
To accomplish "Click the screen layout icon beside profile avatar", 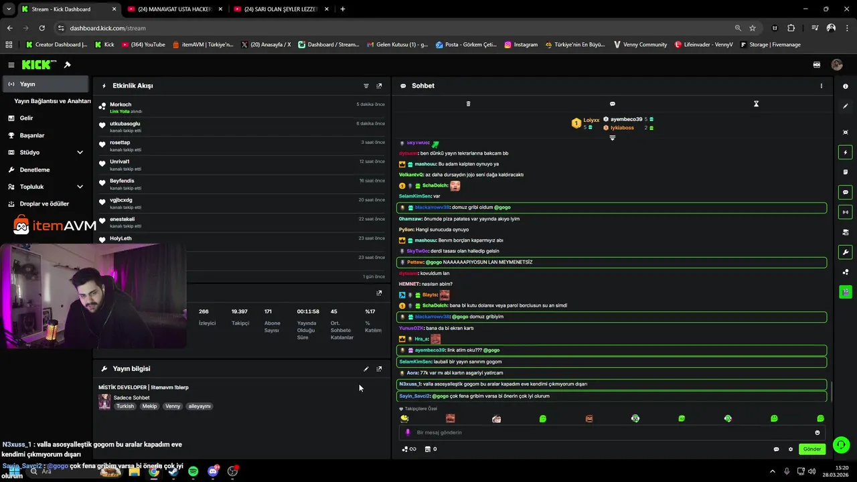I will [817, 65].
